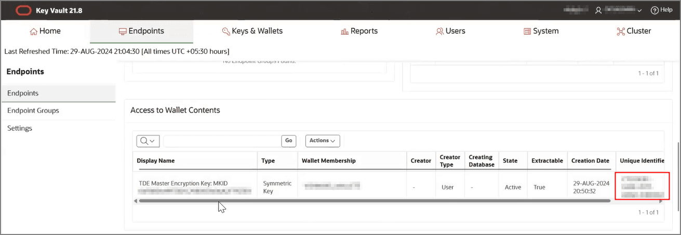The image size is (681, 235).
Task: Click the Access to Wallet Contents heading
Action: click(175, 110)
